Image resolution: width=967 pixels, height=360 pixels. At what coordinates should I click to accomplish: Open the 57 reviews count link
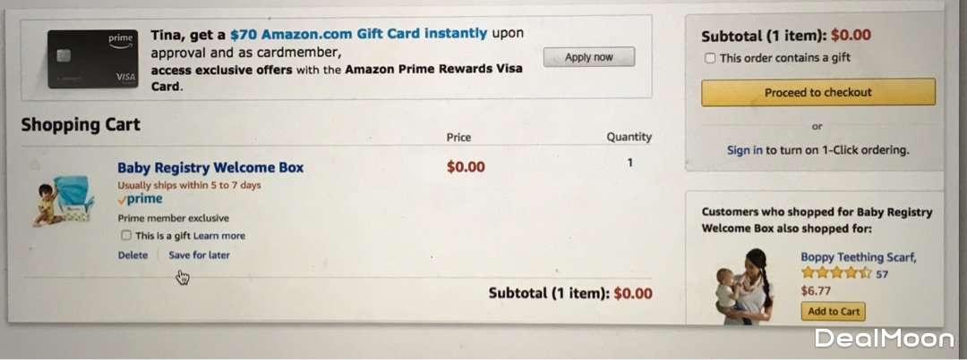(882, 274)
